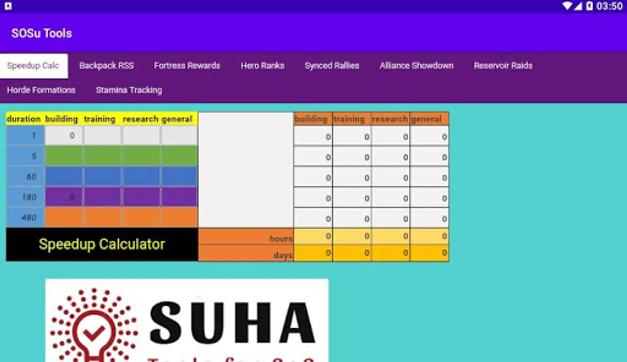627x362 pixels.
Task: Click the yellow research column header
Action: 141,119
